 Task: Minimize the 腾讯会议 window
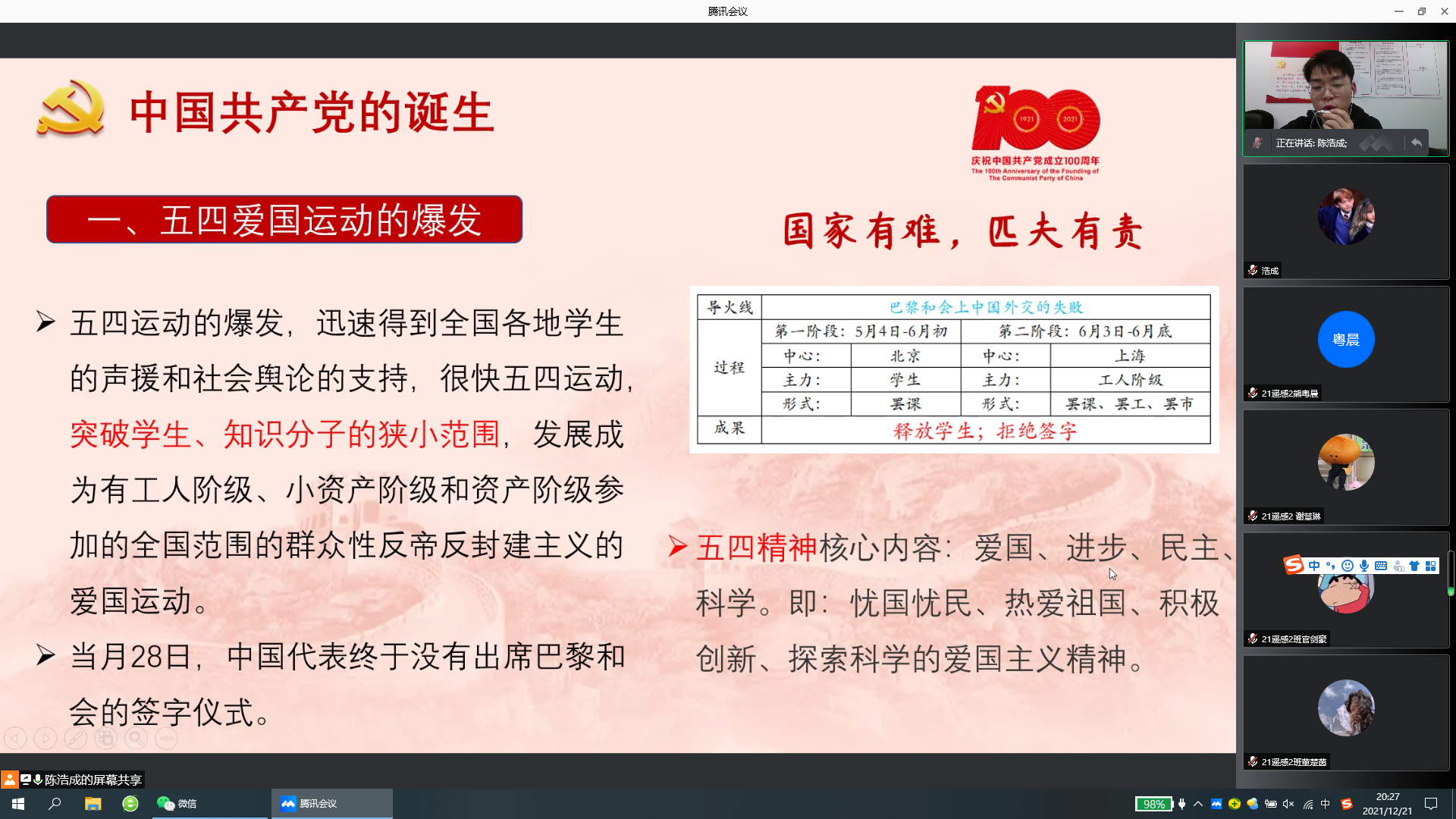point(1399,11)
